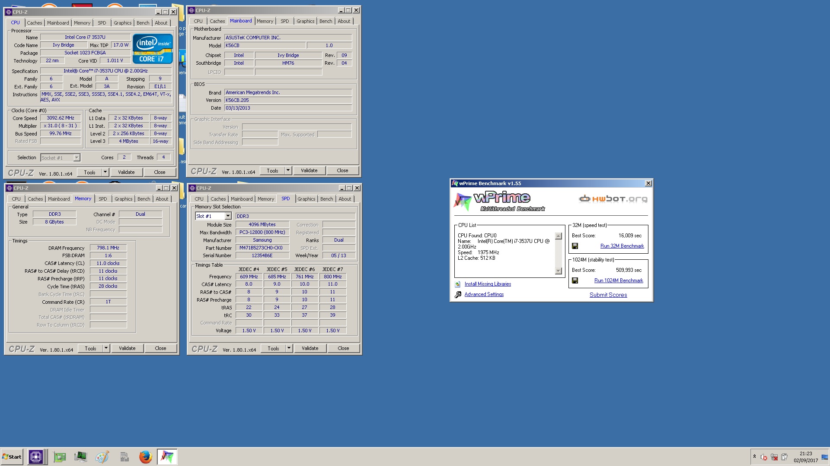Switch to Caches tab in the CPU window
830x466 pixels.
(x=35, y=23)
